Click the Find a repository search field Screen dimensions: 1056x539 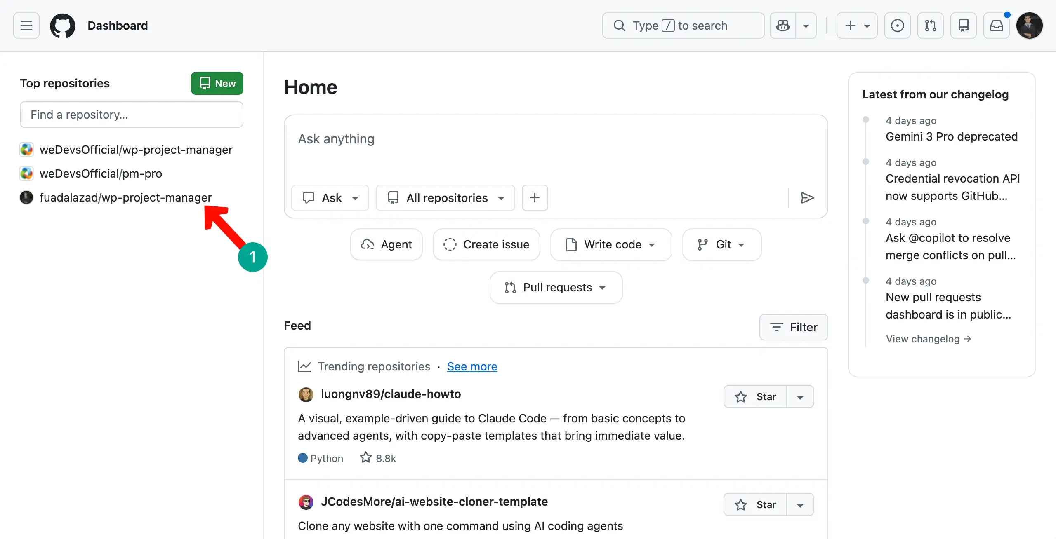point(131,115)
